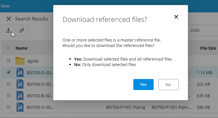Image resolution: width=218 pixels, height=118 pixels.
Task: Click No to download only selected files
Action: tap(168, 85)
